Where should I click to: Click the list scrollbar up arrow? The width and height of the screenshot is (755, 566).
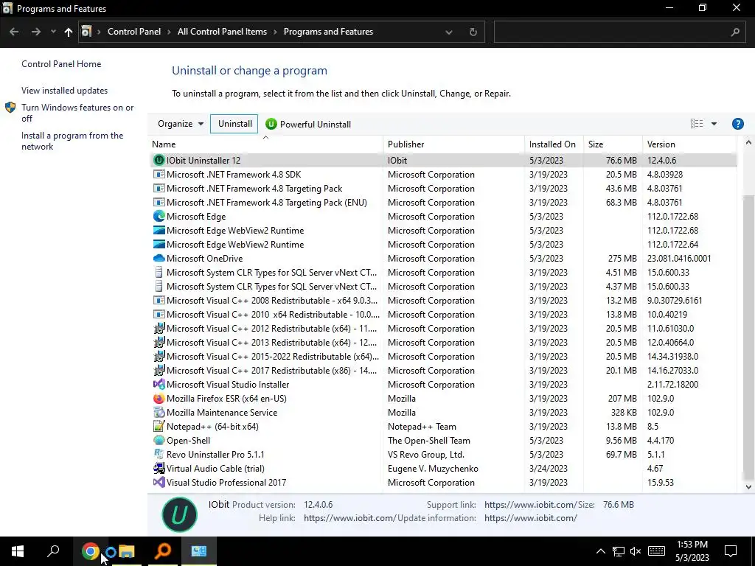(x=748, y=142)
